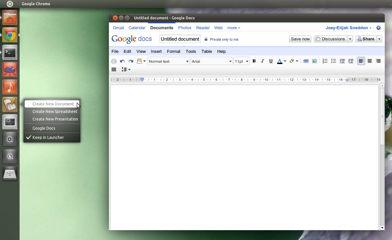Open the Insert menu
The image size is (392, 240).
pos(156,51)
